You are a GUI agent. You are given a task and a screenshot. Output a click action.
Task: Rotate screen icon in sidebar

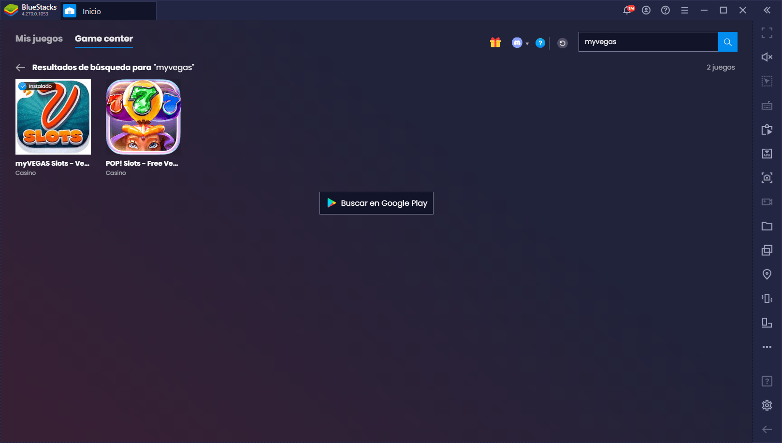[x=767, y=323]
